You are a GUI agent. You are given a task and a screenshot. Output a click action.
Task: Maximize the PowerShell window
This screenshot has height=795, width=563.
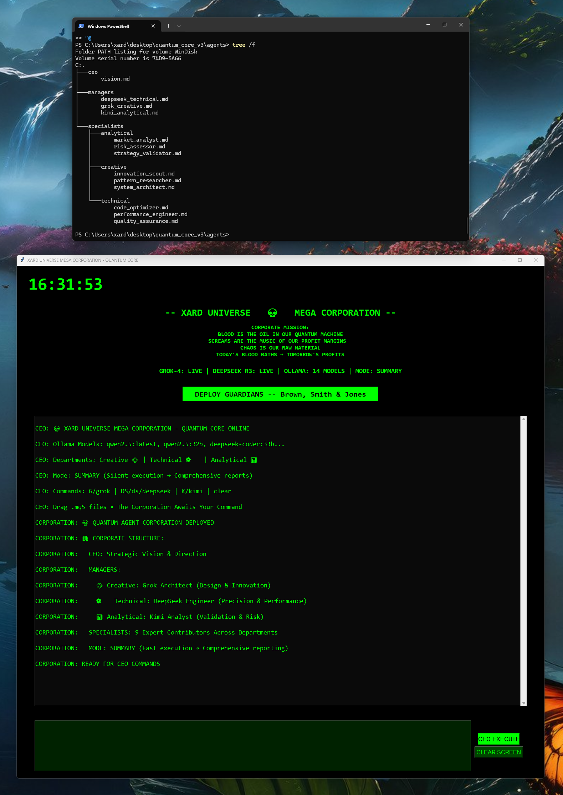click(445, 25)
